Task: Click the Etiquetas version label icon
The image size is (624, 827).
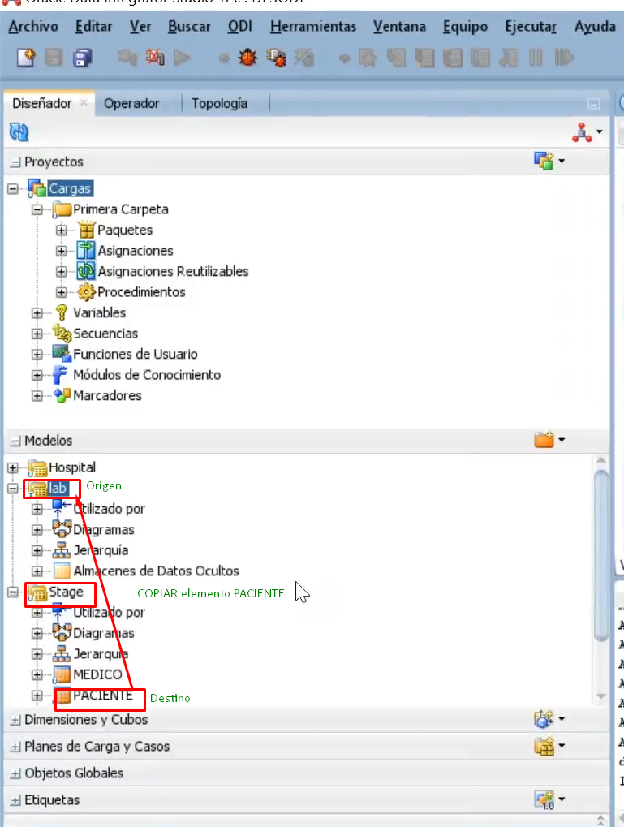Action: [544, 799]
